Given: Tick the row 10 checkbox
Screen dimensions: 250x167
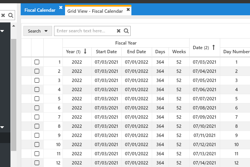Looking at the screenshot, I should 37,145.
